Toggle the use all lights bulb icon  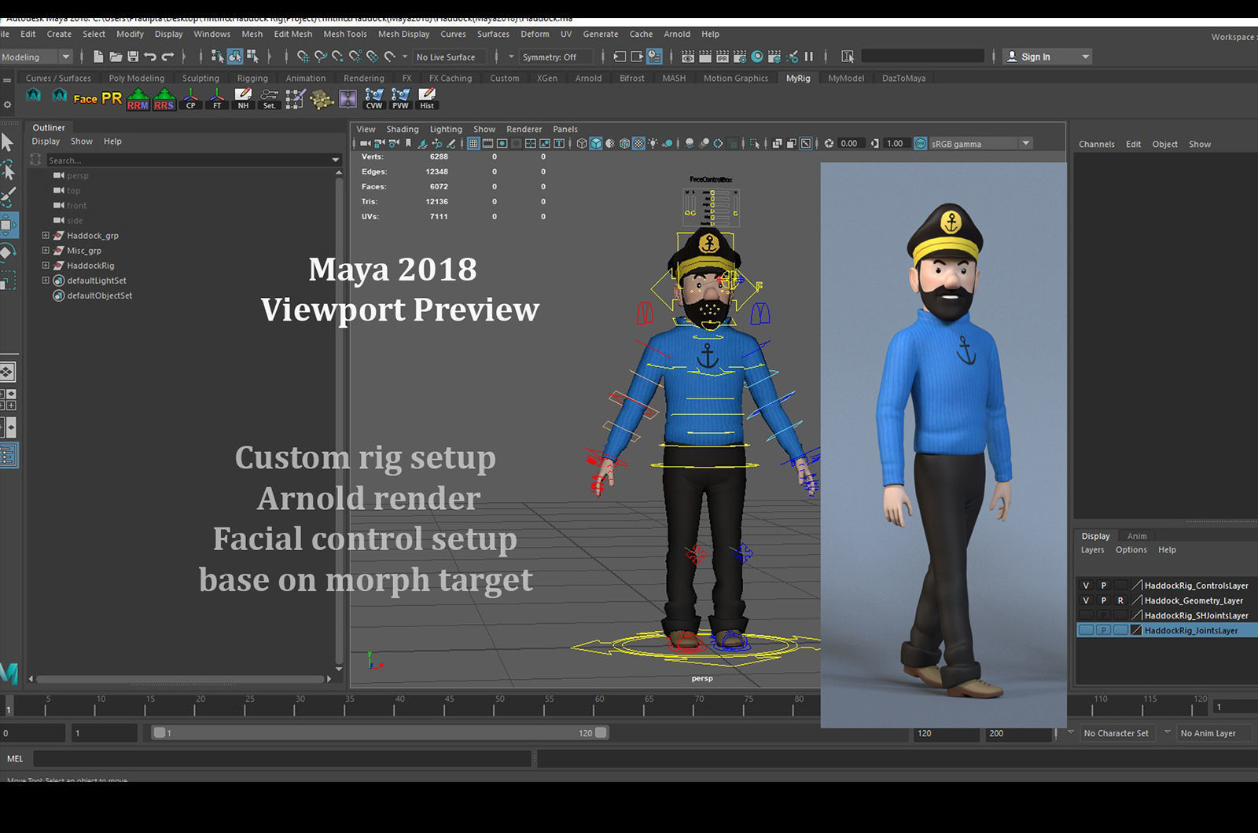(x=653, y=144)
